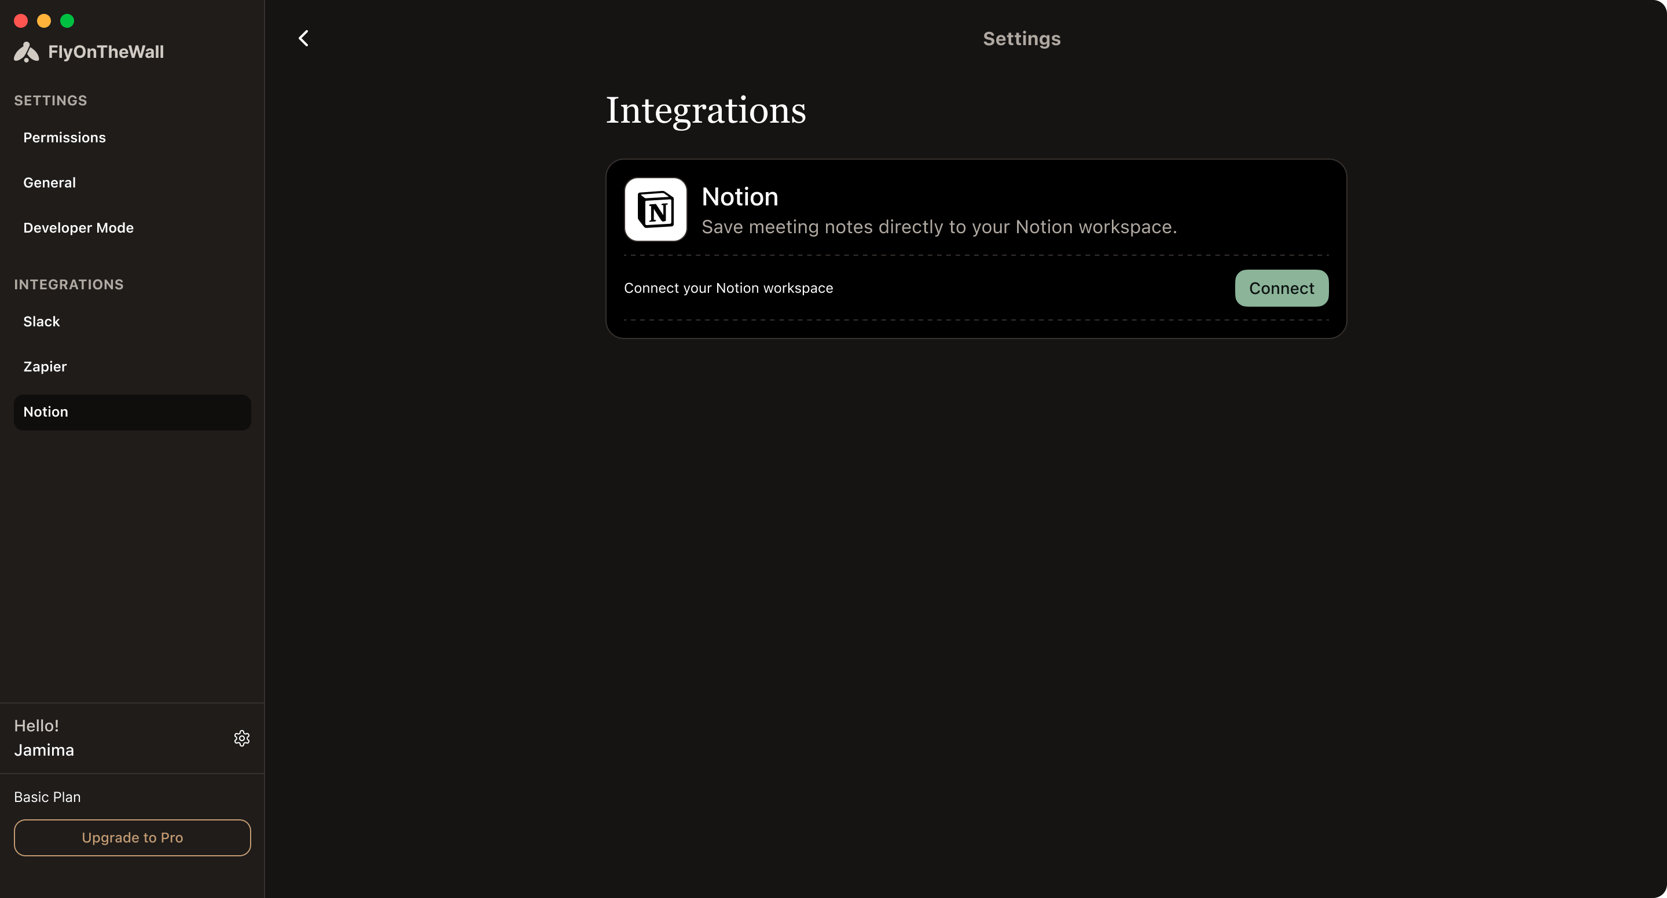
Task: Click the Notion card title text
Action: (740, 197)
